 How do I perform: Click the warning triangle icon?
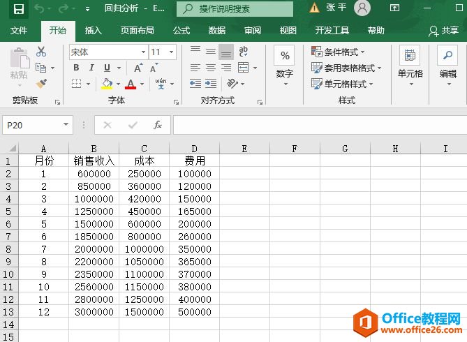[314, 8]
